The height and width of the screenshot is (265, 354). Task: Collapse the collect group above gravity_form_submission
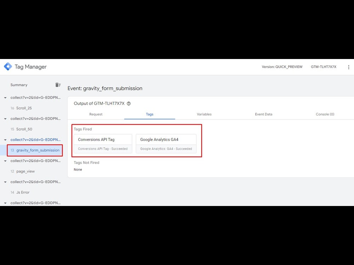click(5, 140)
